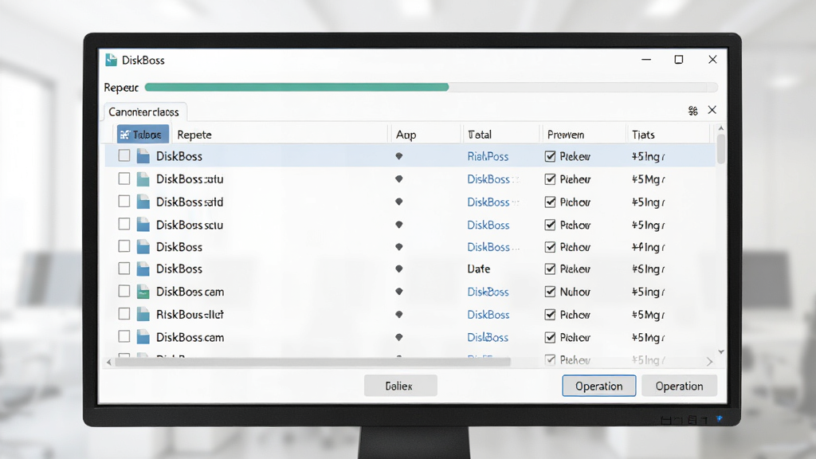Image resolution: width=816 pixels, height=459 pixels.
Task: Click the diamond marker in the 44Ing row
Action: tap(399, 247)
